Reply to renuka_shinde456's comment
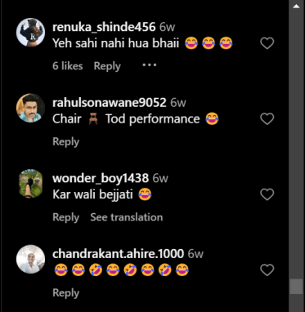Image resolution: width=305 pixels, height=312 pixels. [107, 66]
